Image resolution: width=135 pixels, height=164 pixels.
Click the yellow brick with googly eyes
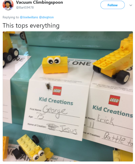point(55,64)
